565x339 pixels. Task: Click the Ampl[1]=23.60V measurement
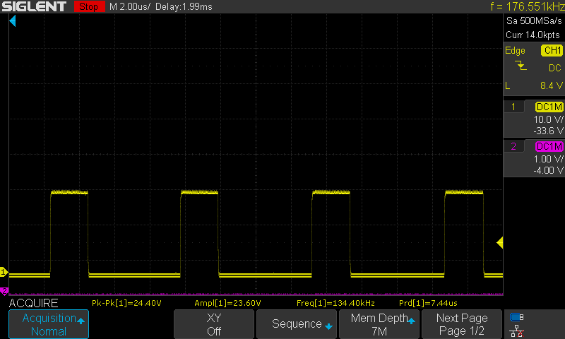pos(227,303)
